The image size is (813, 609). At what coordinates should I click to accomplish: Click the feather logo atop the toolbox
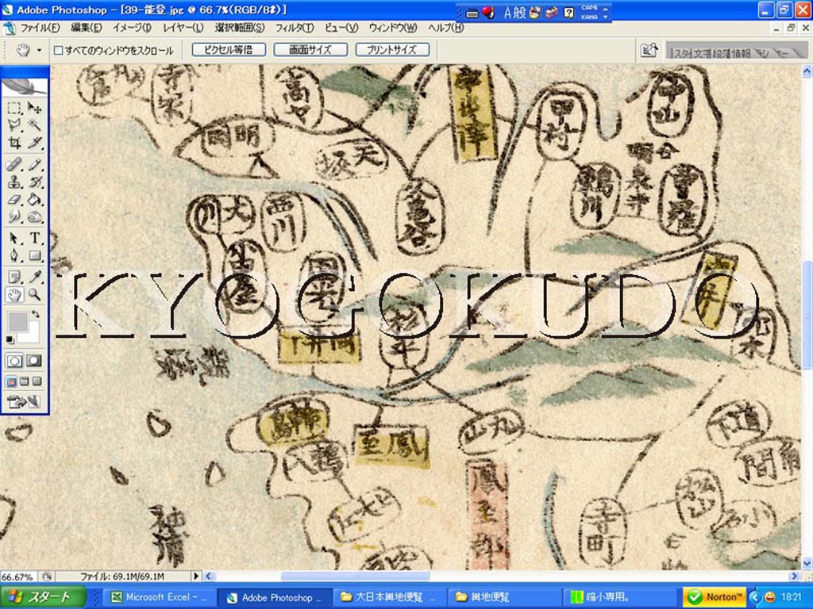pyautogui.click(x=25, y=86)
